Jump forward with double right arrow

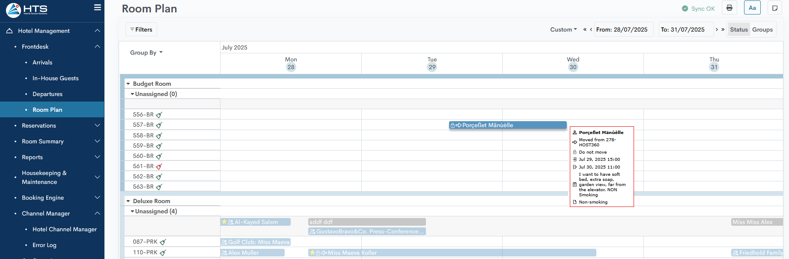[723, 29]
